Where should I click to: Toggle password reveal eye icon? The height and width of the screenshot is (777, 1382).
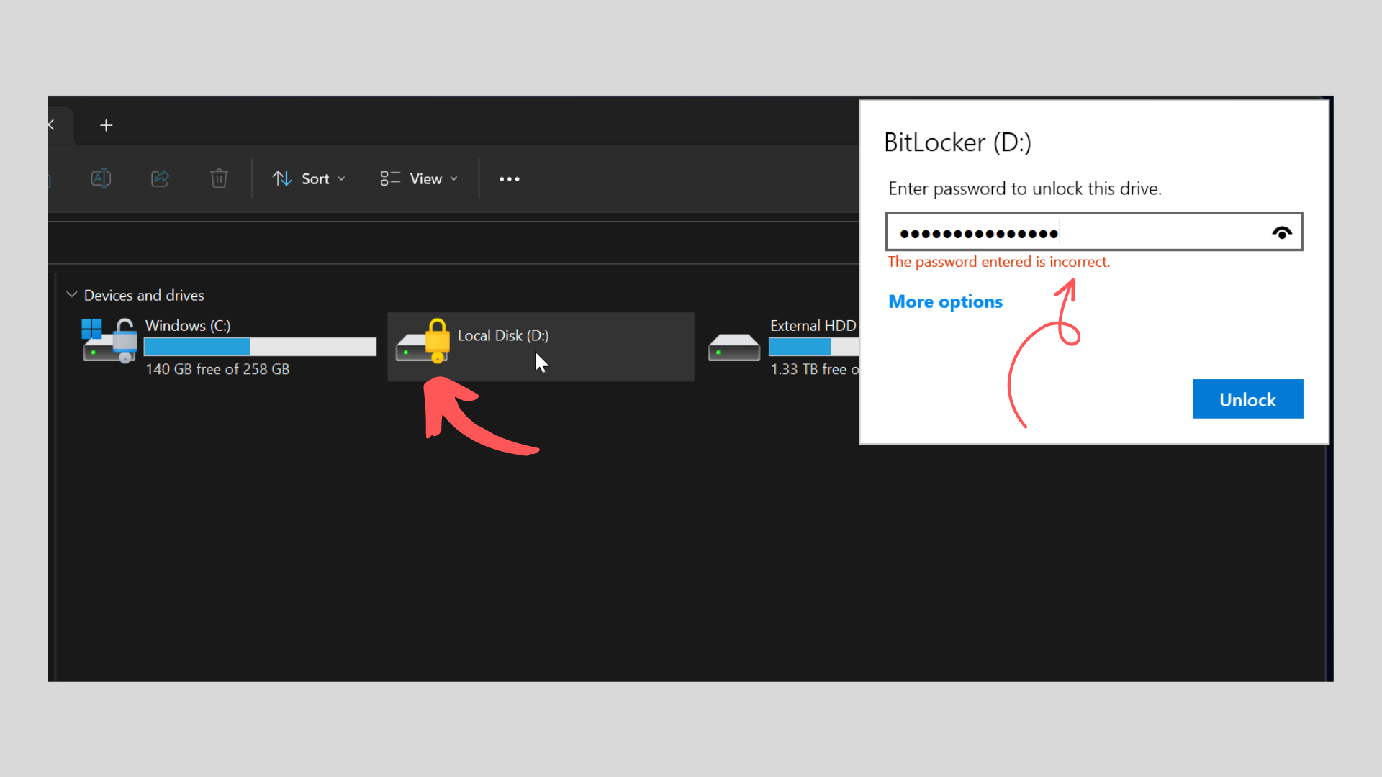coord(1281,232)
